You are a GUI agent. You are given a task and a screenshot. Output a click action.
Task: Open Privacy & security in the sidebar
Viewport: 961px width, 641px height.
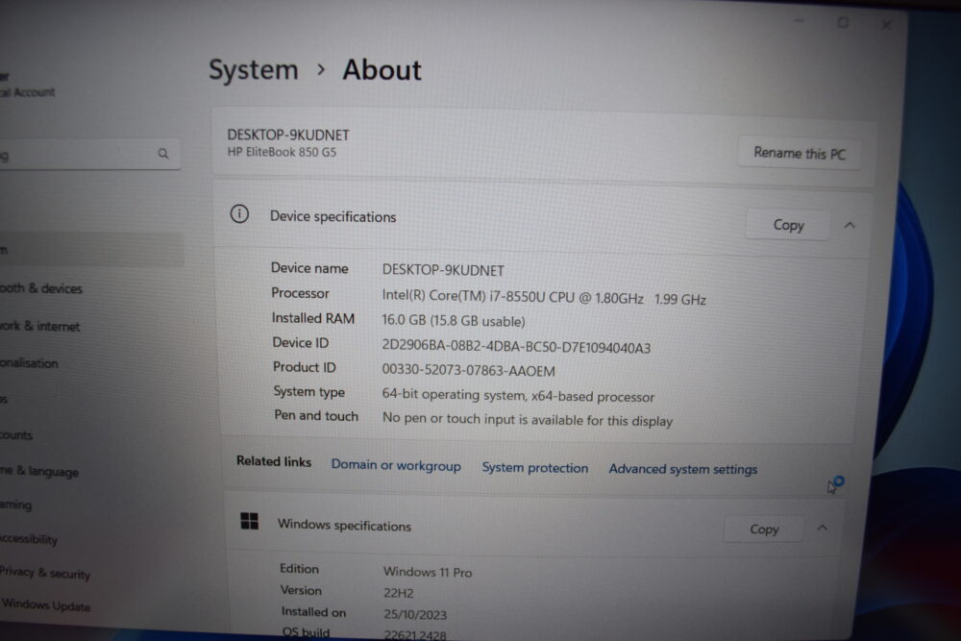[x=45, y=573]
